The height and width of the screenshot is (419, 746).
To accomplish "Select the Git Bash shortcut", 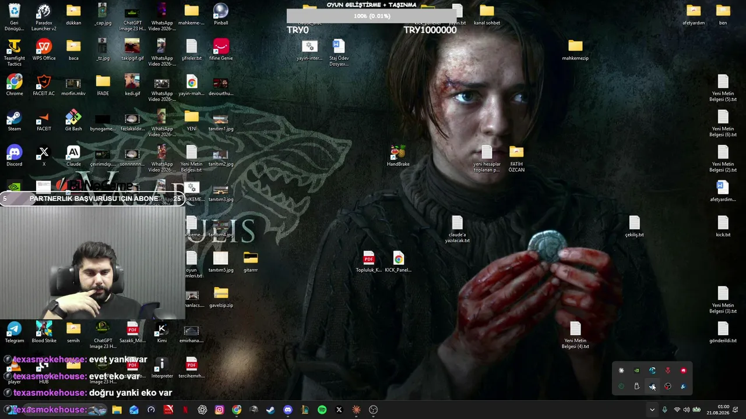I will 73,121.
